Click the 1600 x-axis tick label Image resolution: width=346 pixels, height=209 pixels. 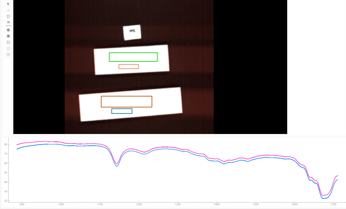tap(294, 204)
